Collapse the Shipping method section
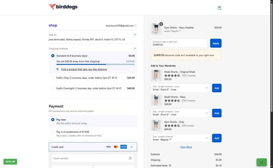The image size is (273, 168). (135, 48)
